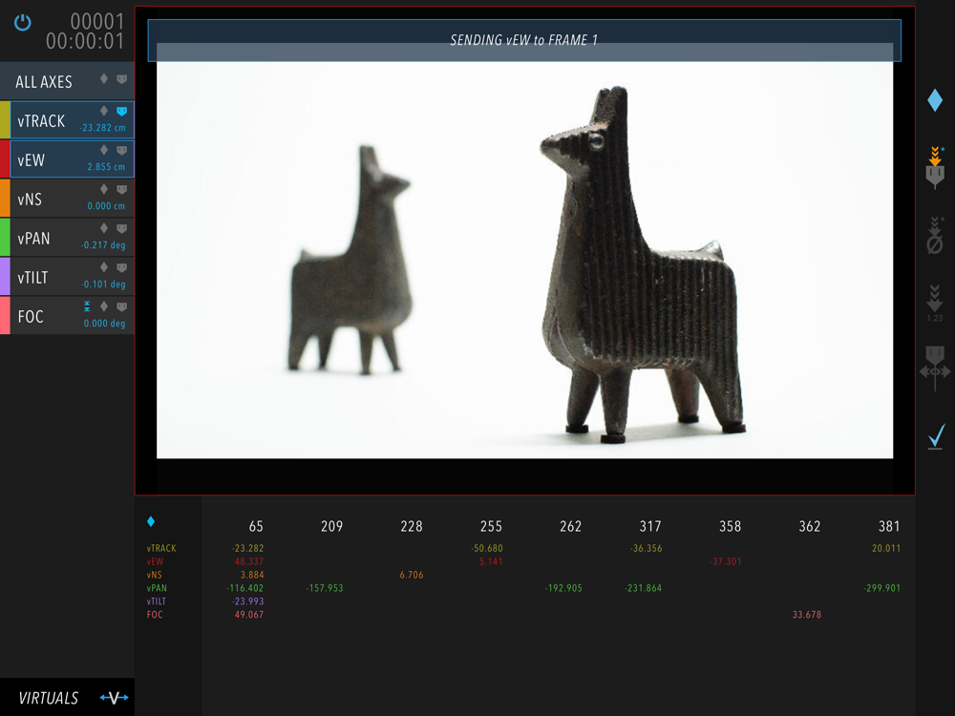
Task: Click vPAN value -192.905 at frame 262
Action: click(x=563, y=588)
